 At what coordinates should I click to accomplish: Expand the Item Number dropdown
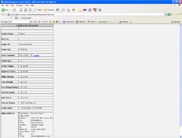(x=31, y=55)
